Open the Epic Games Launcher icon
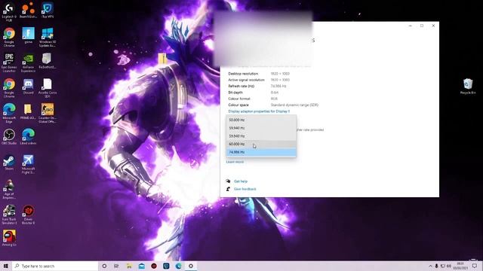Screen dimensions: 483x271 [9, 62]
